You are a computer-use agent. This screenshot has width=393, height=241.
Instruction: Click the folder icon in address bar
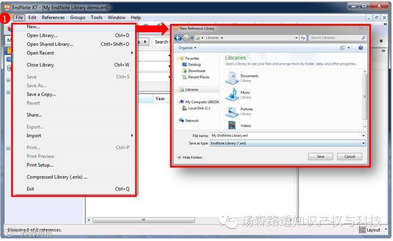(x=198, y=38)
